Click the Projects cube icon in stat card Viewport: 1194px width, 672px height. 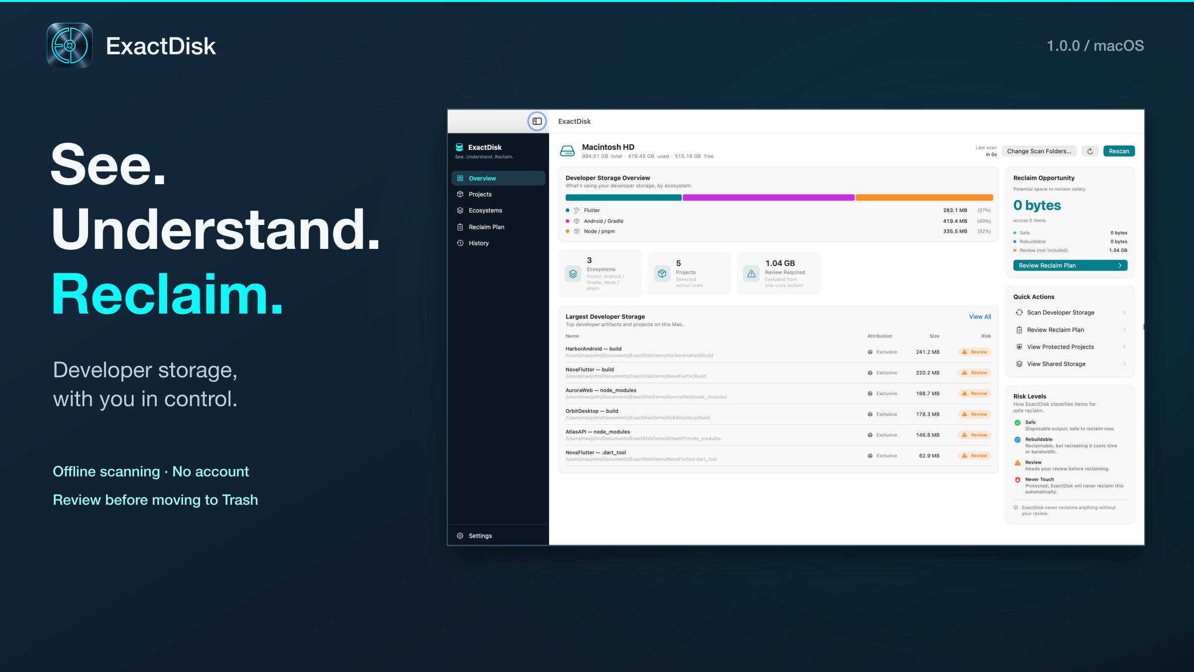pyautogui.click(x=662, y=273)
